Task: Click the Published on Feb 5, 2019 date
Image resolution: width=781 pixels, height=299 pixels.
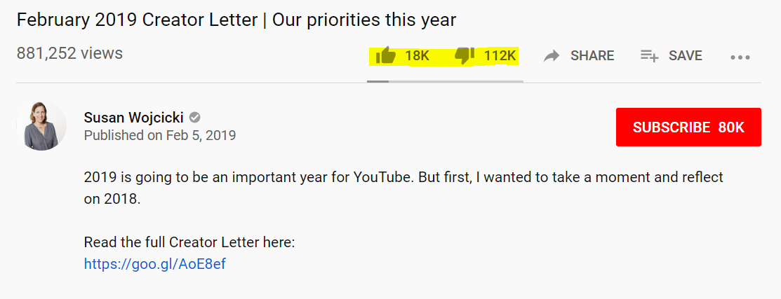Action: (159, 135)
